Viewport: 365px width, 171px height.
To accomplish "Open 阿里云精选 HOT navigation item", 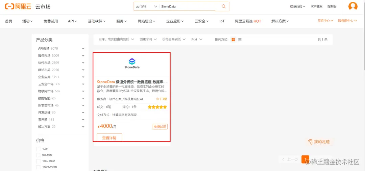I will (x=248, y=21).
